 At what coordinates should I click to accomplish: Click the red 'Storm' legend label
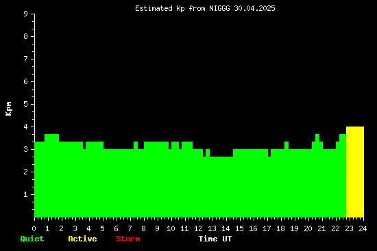click(128, 239)
